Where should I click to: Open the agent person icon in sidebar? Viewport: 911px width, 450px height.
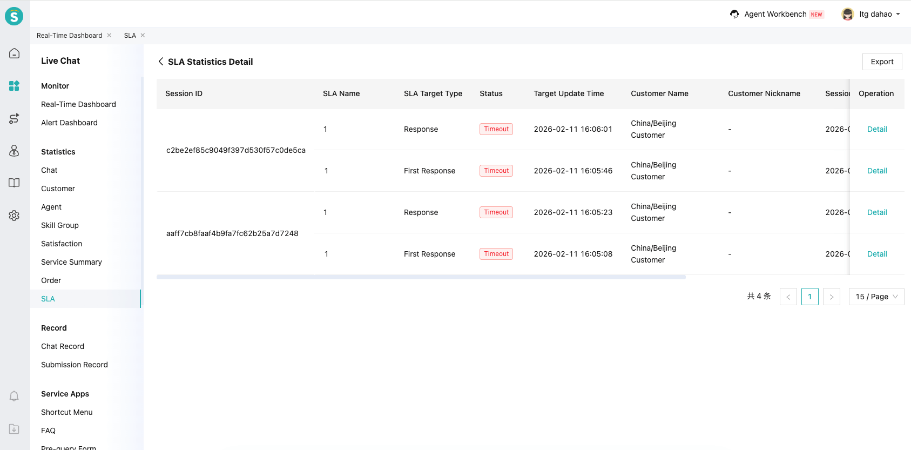tap(15, 151)
